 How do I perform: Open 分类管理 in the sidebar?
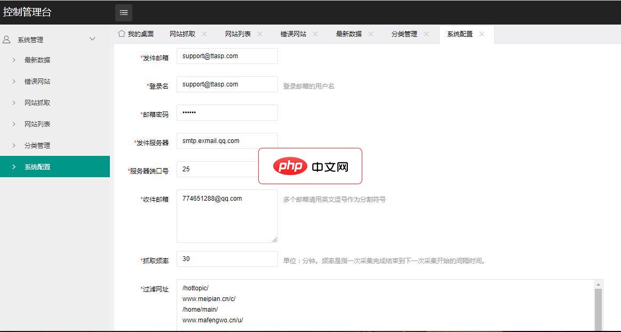(x=55, y=146)
